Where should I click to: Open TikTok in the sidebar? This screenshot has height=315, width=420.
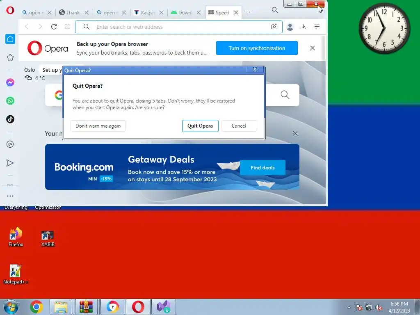point(10,119)
